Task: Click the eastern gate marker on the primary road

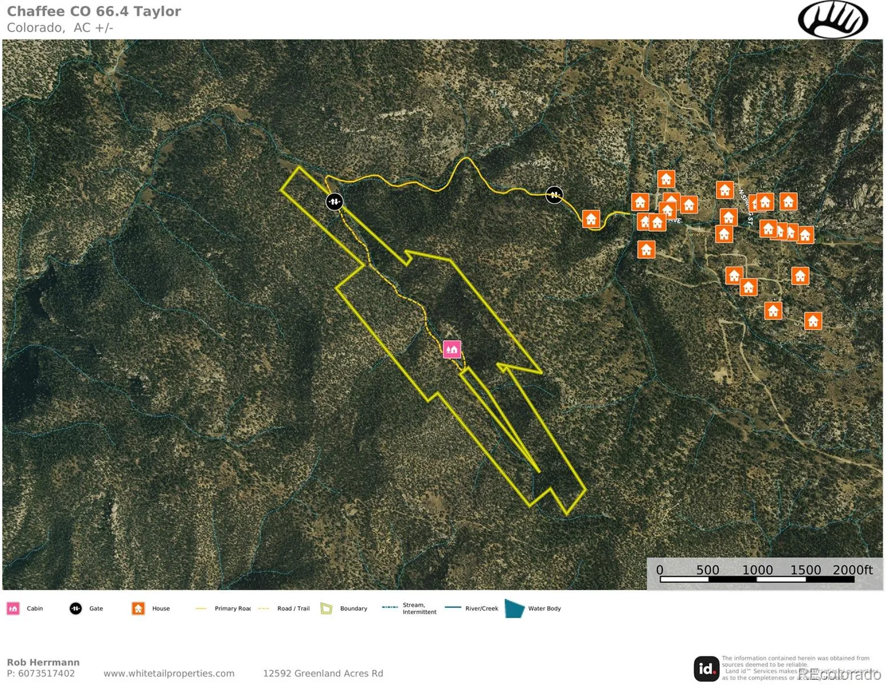Action: click(554, 195)
